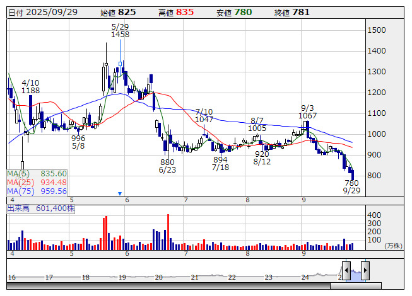The width and height of the screenshot is (412, 296).
Task: Click the 920 8/12 low label
Action: coord(262,158)
